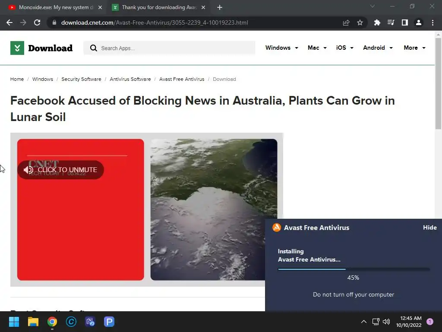The width and height of the screenshot is (442, 332).
Task: Click the Avast logo in installer popup
Action: [277, 227]
